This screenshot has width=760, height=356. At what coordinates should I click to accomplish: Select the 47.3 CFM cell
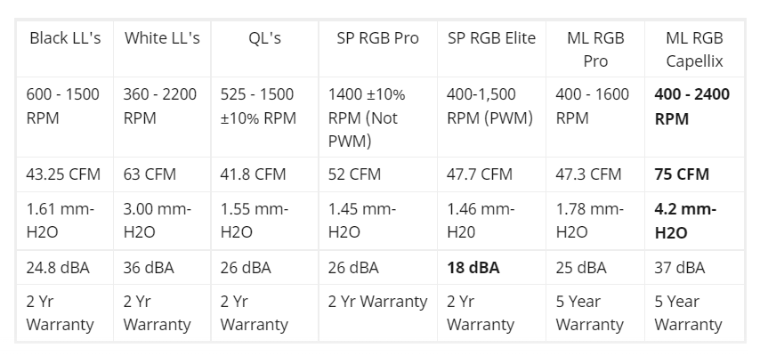coord(595,174)
